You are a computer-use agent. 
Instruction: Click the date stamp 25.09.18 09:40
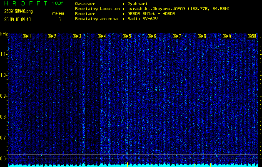(17, 20)
